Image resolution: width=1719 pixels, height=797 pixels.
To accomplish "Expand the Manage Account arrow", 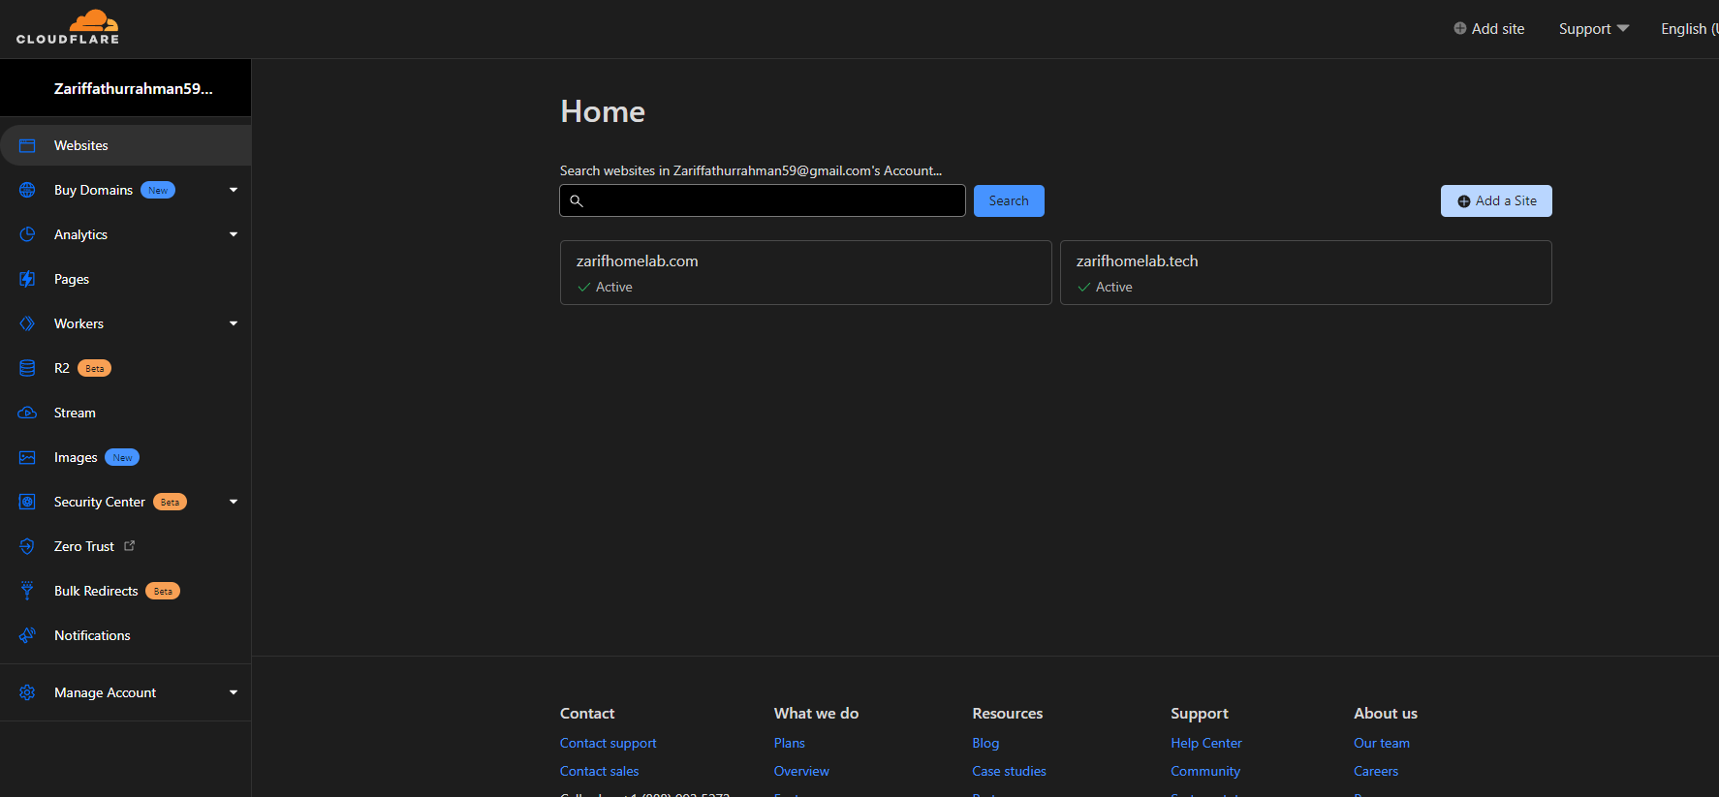I will pos(234,692).
